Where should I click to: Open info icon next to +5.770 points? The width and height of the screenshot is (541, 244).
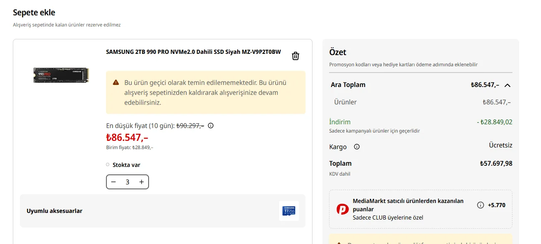click(480, 205)
